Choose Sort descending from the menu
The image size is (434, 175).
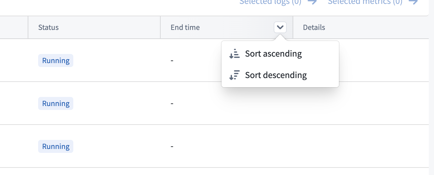(276, 75)
